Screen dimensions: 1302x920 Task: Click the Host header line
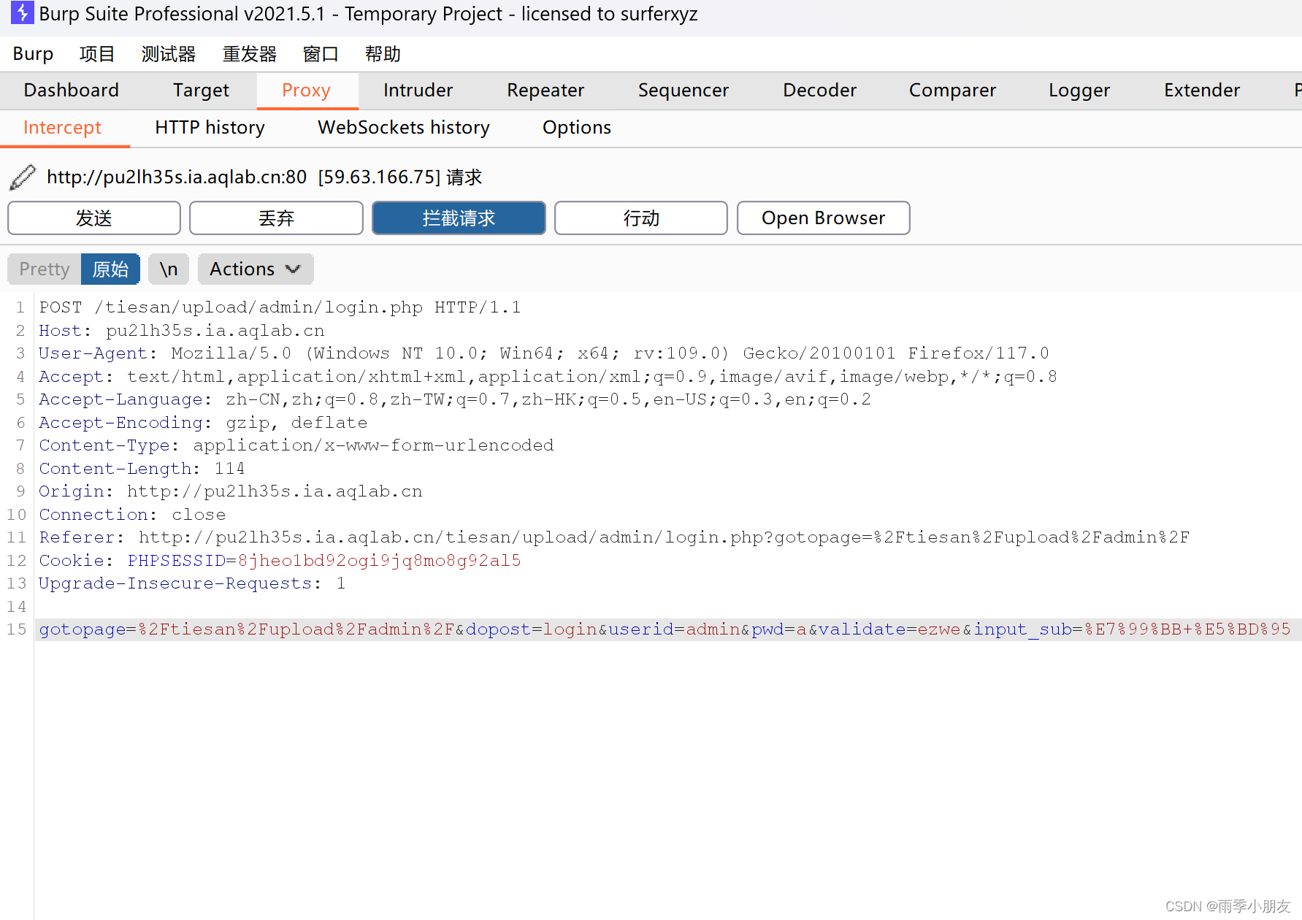[x=182, y=331]
